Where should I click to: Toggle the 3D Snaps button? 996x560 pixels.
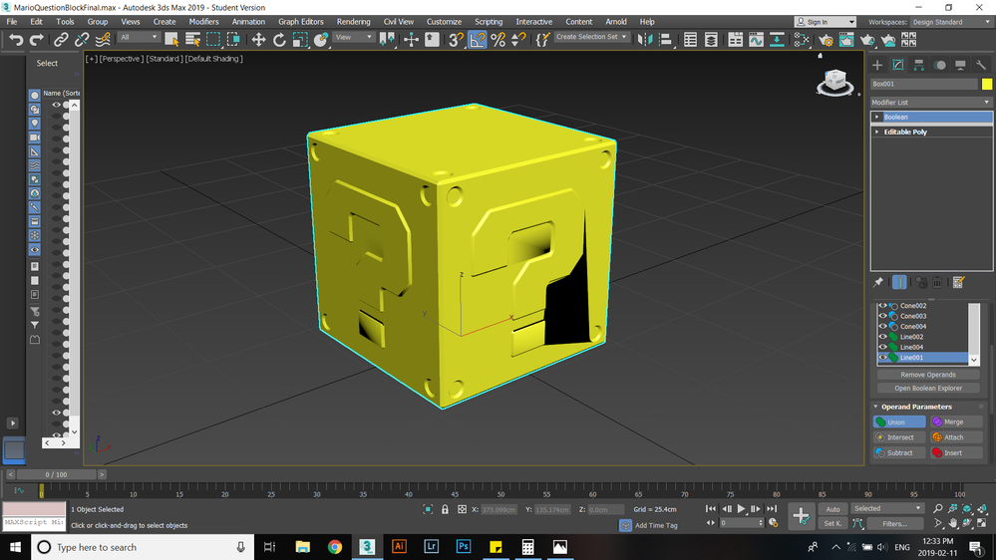coord(456,40)
